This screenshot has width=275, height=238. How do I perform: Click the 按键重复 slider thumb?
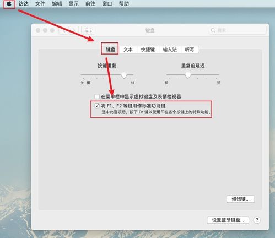coord(124,75)
